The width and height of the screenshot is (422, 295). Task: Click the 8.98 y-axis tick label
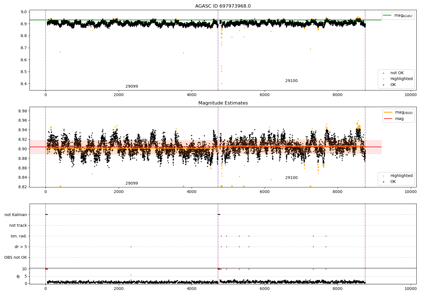[x=23, y=111]
